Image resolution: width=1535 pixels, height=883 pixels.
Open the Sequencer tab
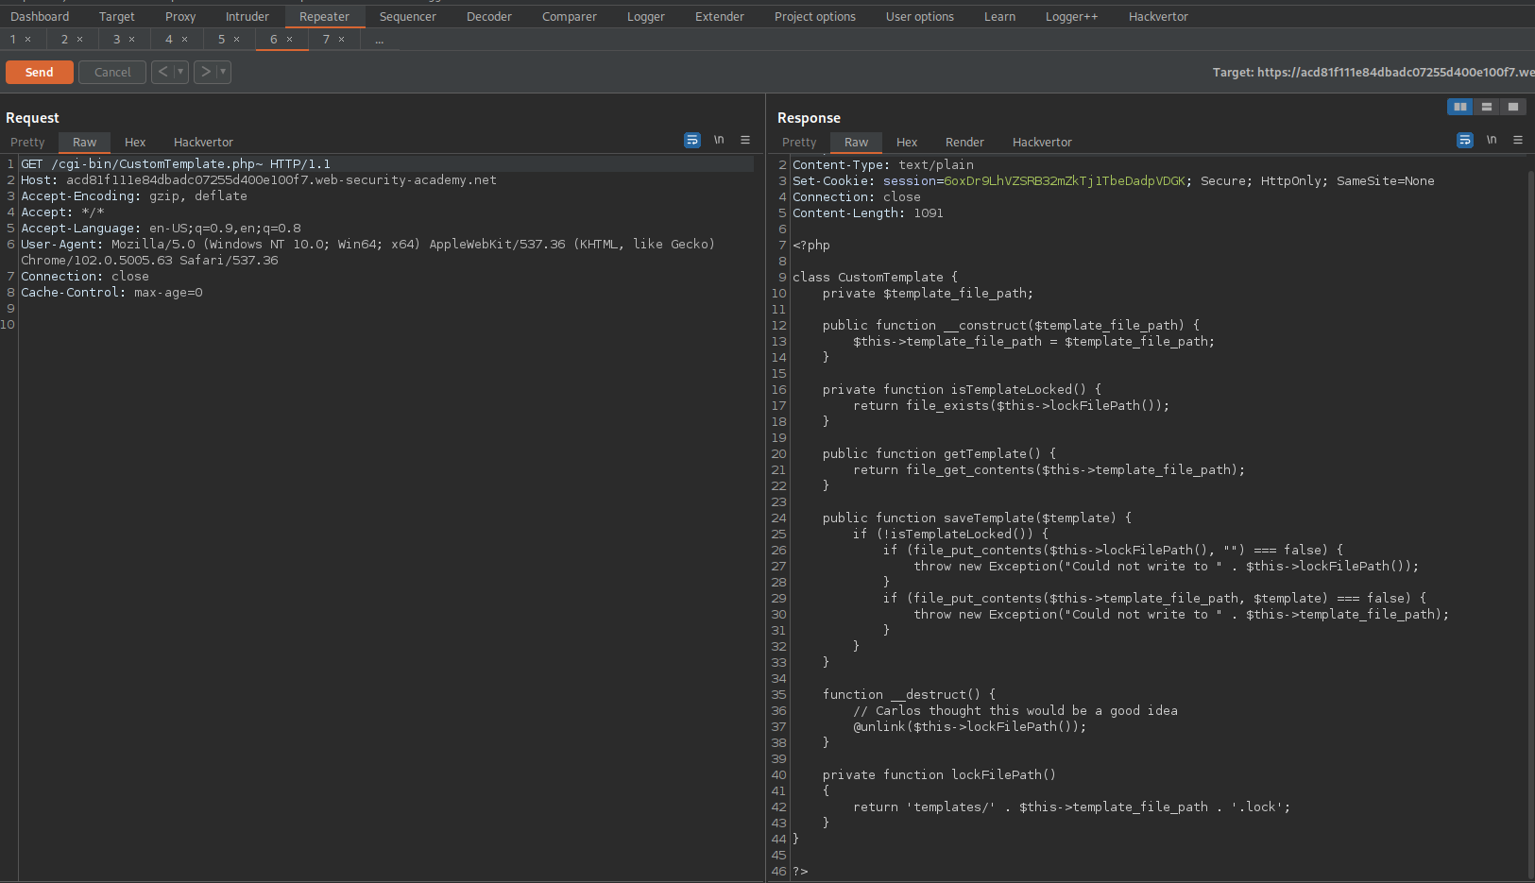(408, 17)
